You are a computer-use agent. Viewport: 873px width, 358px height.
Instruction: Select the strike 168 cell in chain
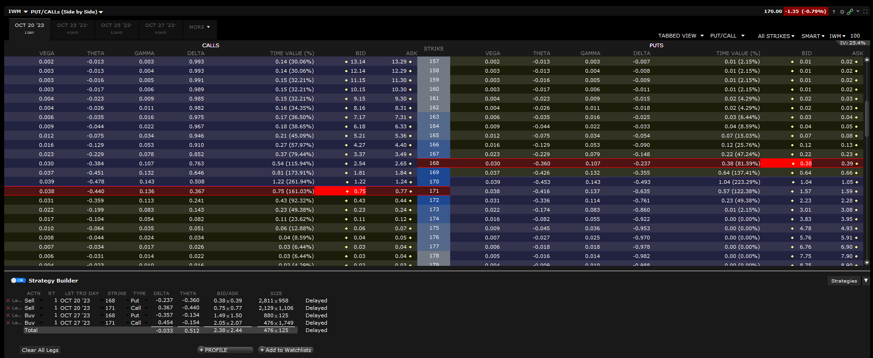click(x=434, y=163)
